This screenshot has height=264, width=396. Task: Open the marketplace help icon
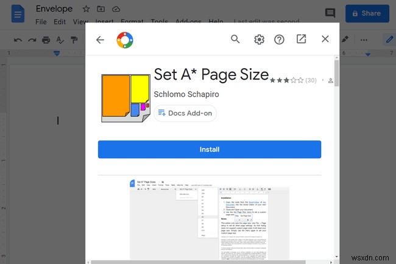click(x=279, y=40)
